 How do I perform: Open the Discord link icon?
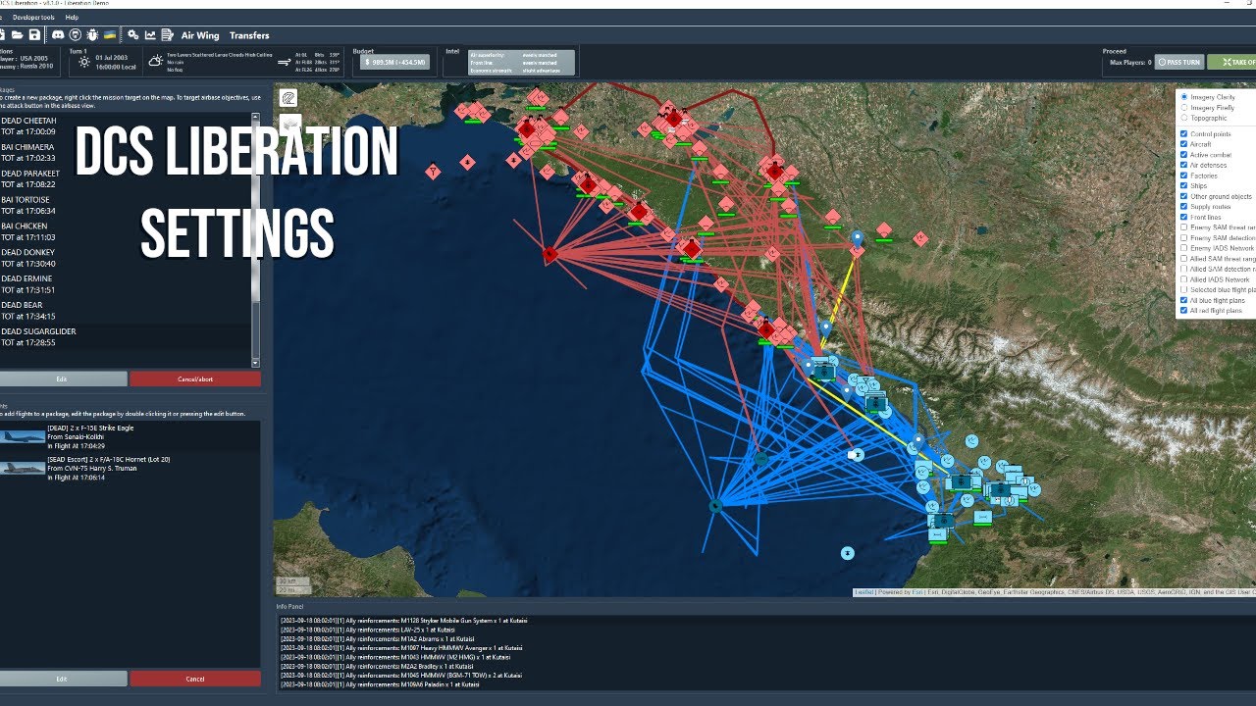click(x=59, y=34)
